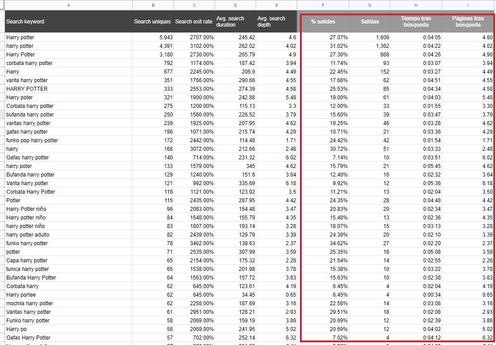496x345 pixels.
Task: Select the 'varita harry potter' keyword cell
Action: tap(69, 80)
